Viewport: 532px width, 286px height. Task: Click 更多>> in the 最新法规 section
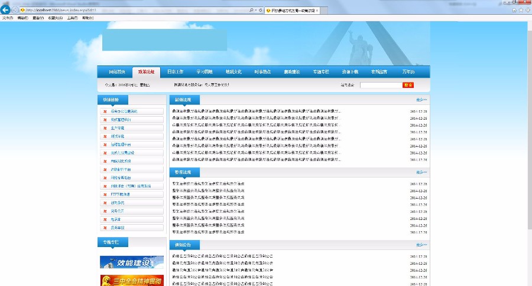coord(421,100)
